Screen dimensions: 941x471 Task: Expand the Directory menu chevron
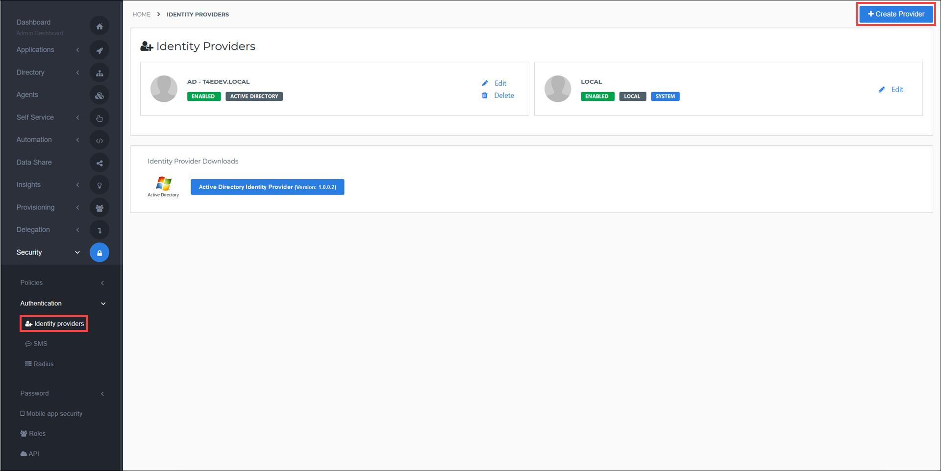pos(77,72)
